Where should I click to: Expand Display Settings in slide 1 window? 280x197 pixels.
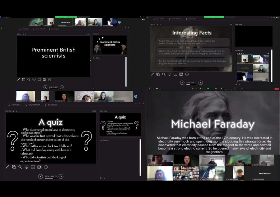pos(39,29)
